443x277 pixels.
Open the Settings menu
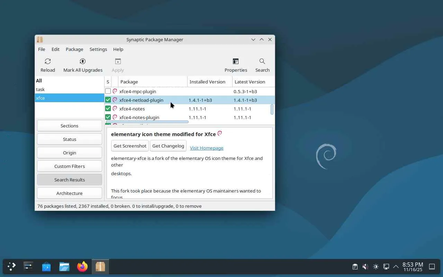pyautogui.click(x=98, y=49)
